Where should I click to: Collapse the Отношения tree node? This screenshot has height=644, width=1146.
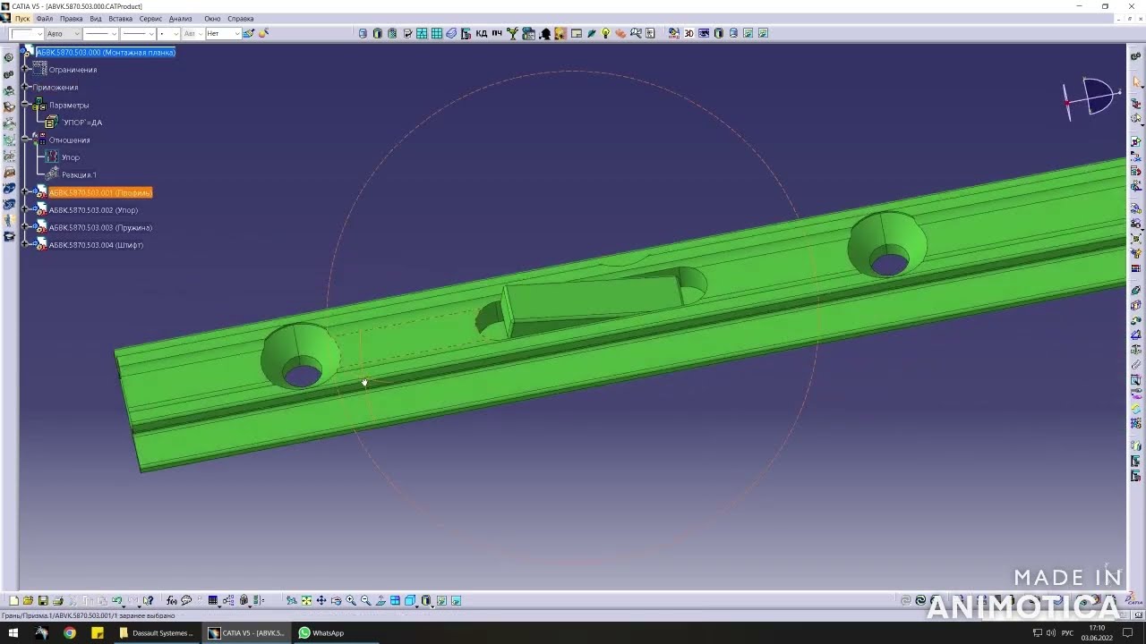tap(26, 140)
